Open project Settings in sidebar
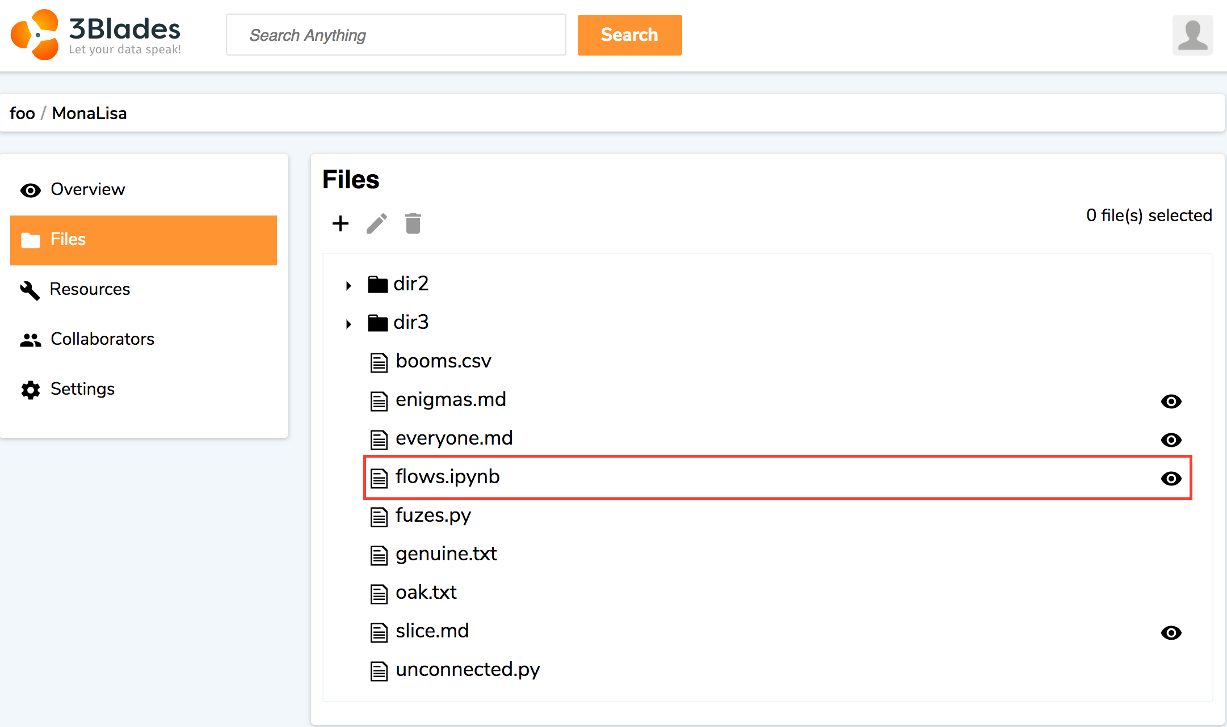The image size is (1227, 727). click(x=144, y=390)
